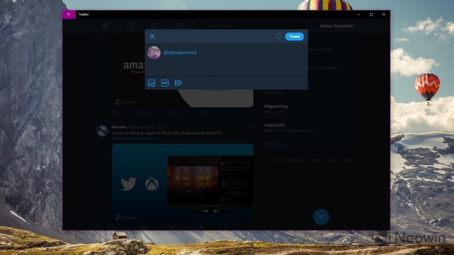This screenshot has height=255, width=454.
Task: Click the character count progress circle
Action: coord(278,36)
